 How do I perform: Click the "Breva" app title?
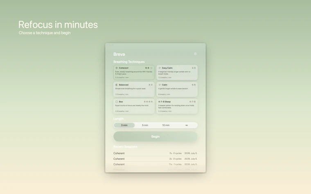[119, 54]
